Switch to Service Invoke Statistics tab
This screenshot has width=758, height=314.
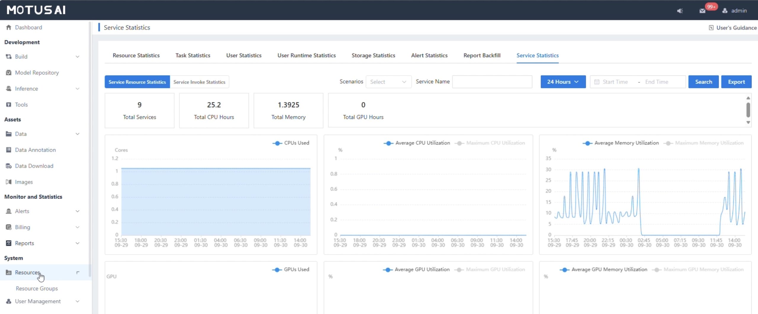[x=199, y=82]
